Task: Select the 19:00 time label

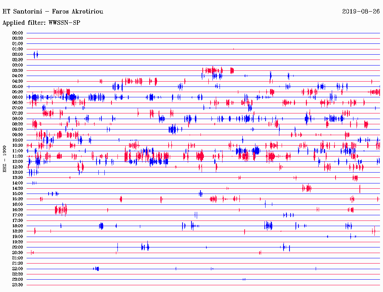Action: 17,237
